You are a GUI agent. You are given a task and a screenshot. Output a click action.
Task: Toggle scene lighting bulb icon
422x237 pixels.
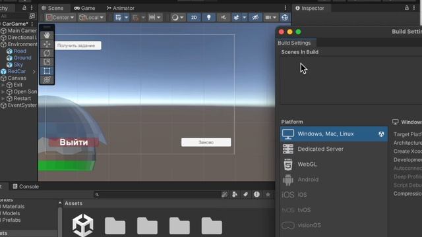tap(208, 18)
